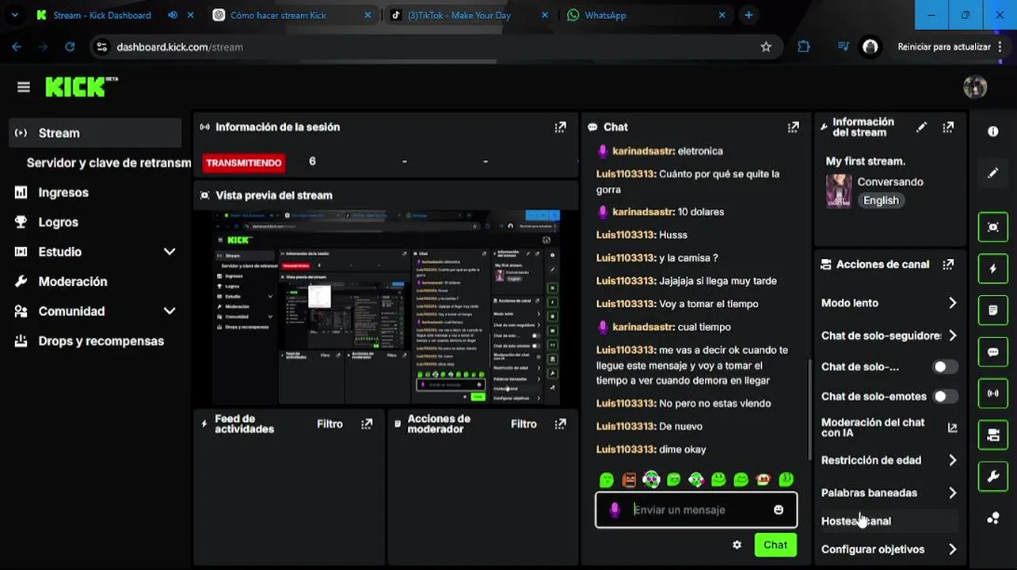Click the info icon in right sidebar
The height and width of the screenshot is (570, 1017).
tap(993, 131)
